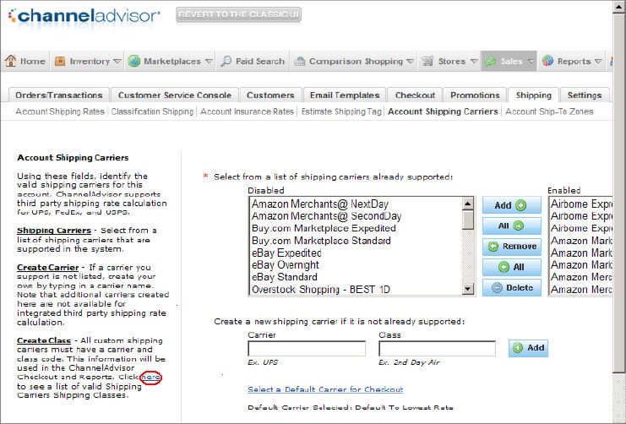The image size is (626, 424).
Task: Expand the Inventory menu arrow
Action: [x=117, y=62]
